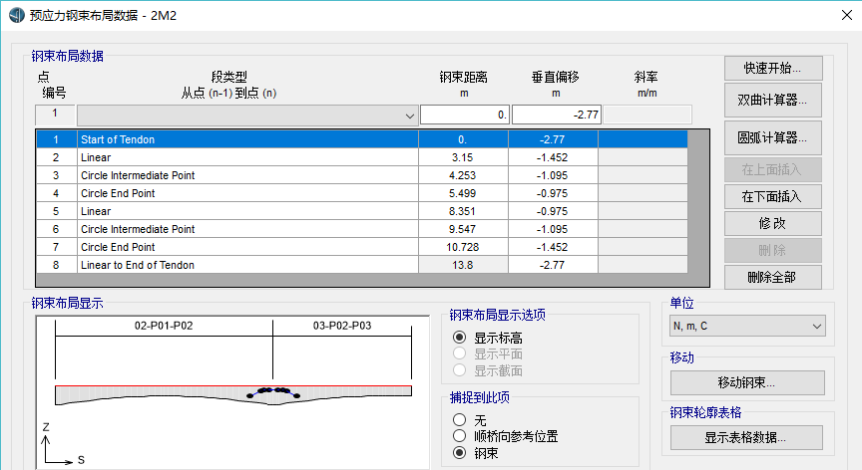862x470 pixels.
Task: Choose 顺桥向参考位置 snap option
Action: pos(460,435)
